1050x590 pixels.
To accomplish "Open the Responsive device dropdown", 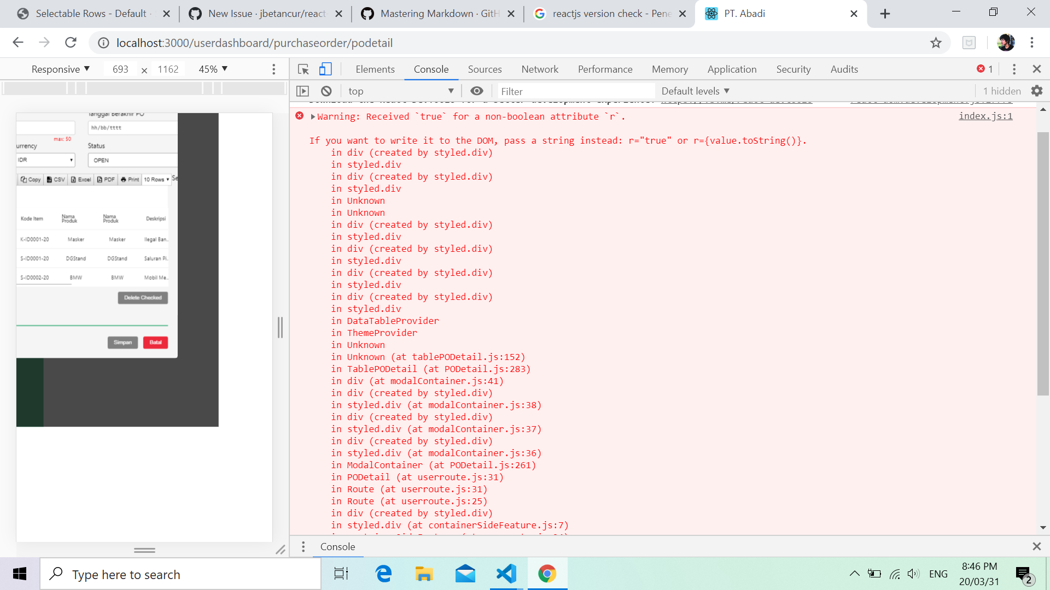I will (60, 69).
